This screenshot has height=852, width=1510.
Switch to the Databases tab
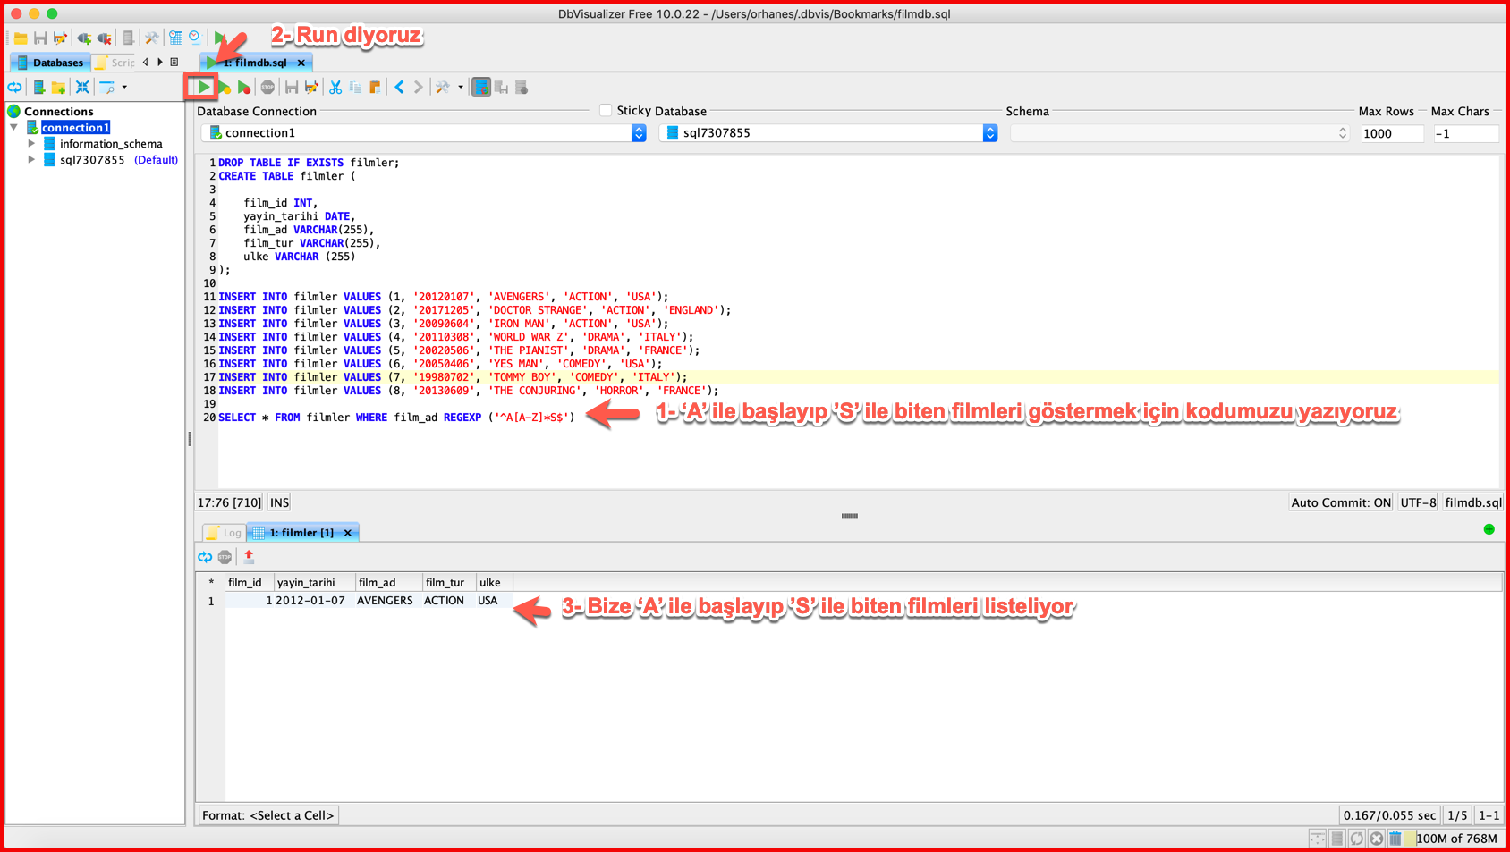pyautogui.click(x=50, y=63)
